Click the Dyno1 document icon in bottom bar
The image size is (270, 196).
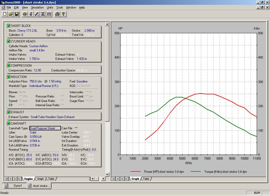pyautogui.click(x=7, y=186)
